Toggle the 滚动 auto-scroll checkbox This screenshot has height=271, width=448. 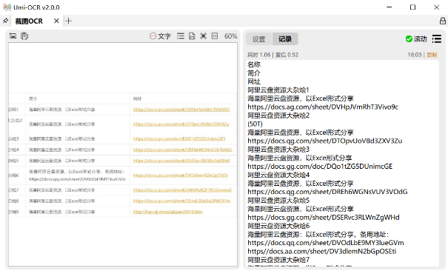(416, 39)
